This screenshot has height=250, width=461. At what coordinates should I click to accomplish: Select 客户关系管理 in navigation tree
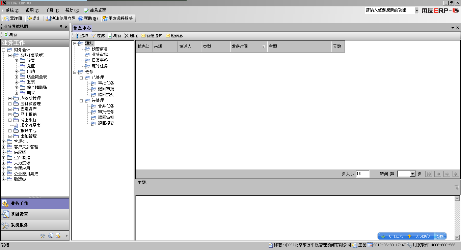point(26,147)
